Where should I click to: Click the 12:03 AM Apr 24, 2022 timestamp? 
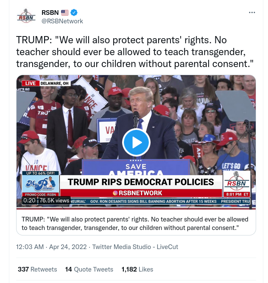51,247
